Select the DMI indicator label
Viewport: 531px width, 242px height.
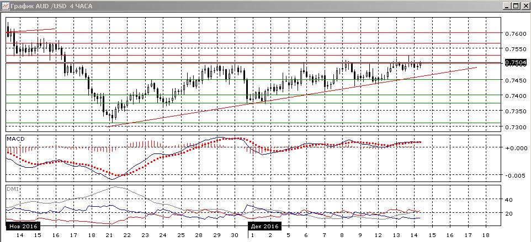pyautogui.click(x=12, y=189)
